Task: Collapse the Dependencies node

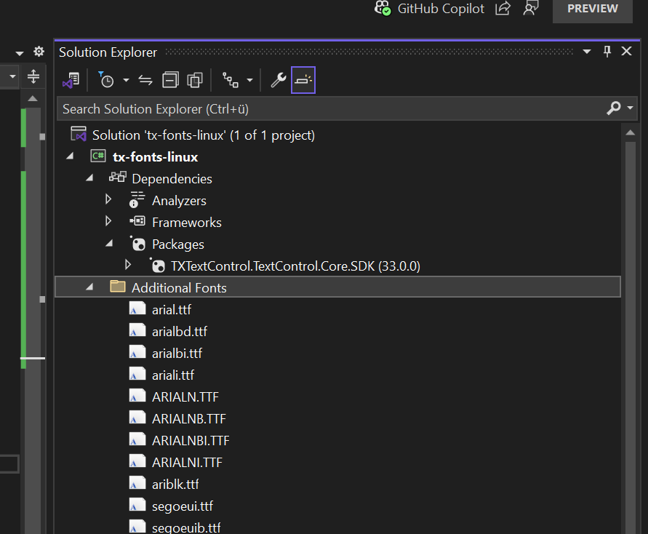Action: pos(89,178)
